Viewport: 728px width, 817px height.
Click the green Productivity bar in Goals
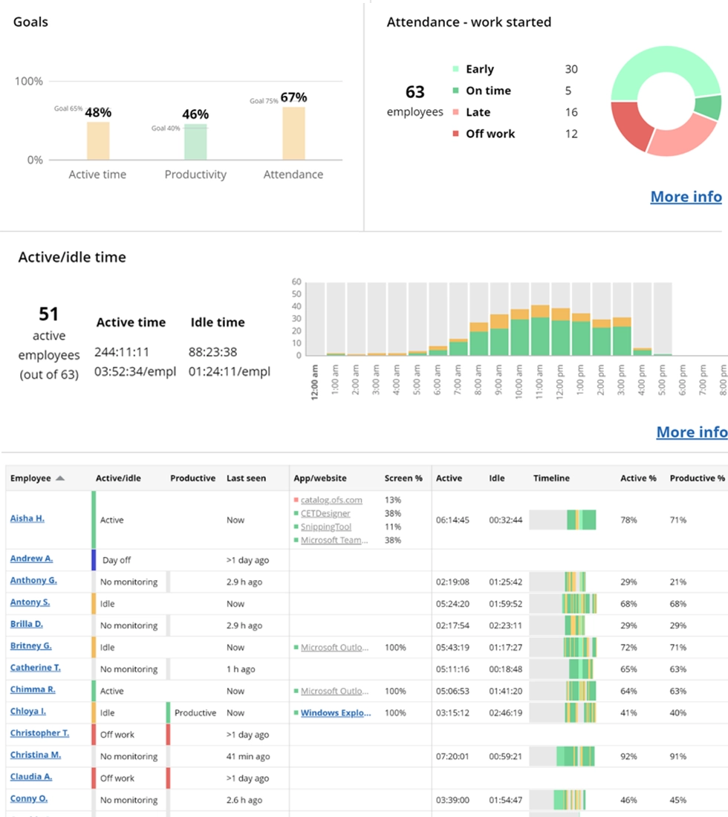click(x=195, y=142)
